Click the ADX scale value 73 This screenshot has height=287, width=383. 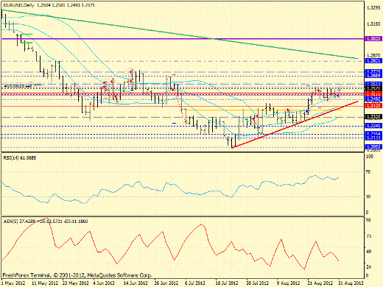368,236
